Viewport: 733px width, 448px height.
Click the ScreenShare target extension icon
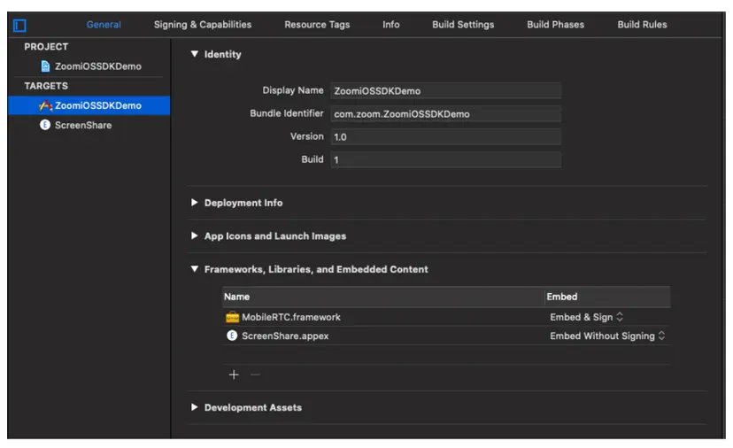coord(45,126)
